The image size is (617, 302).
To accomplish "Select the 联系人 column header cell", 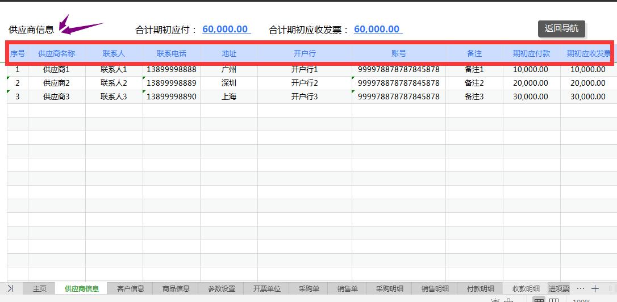I will point(114,53).
